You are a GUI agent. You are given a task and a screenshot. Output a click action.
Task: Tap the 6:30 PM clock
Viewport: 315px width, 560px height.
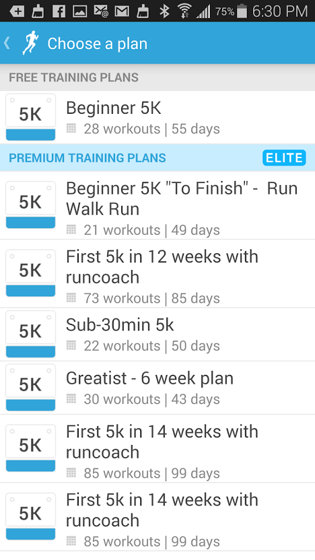[280, 11]
